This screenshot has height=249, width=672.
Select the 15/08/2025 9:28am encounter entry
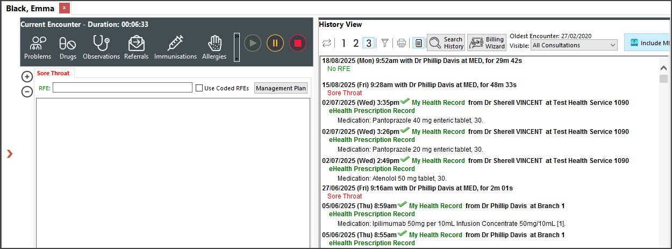[420, 85]
